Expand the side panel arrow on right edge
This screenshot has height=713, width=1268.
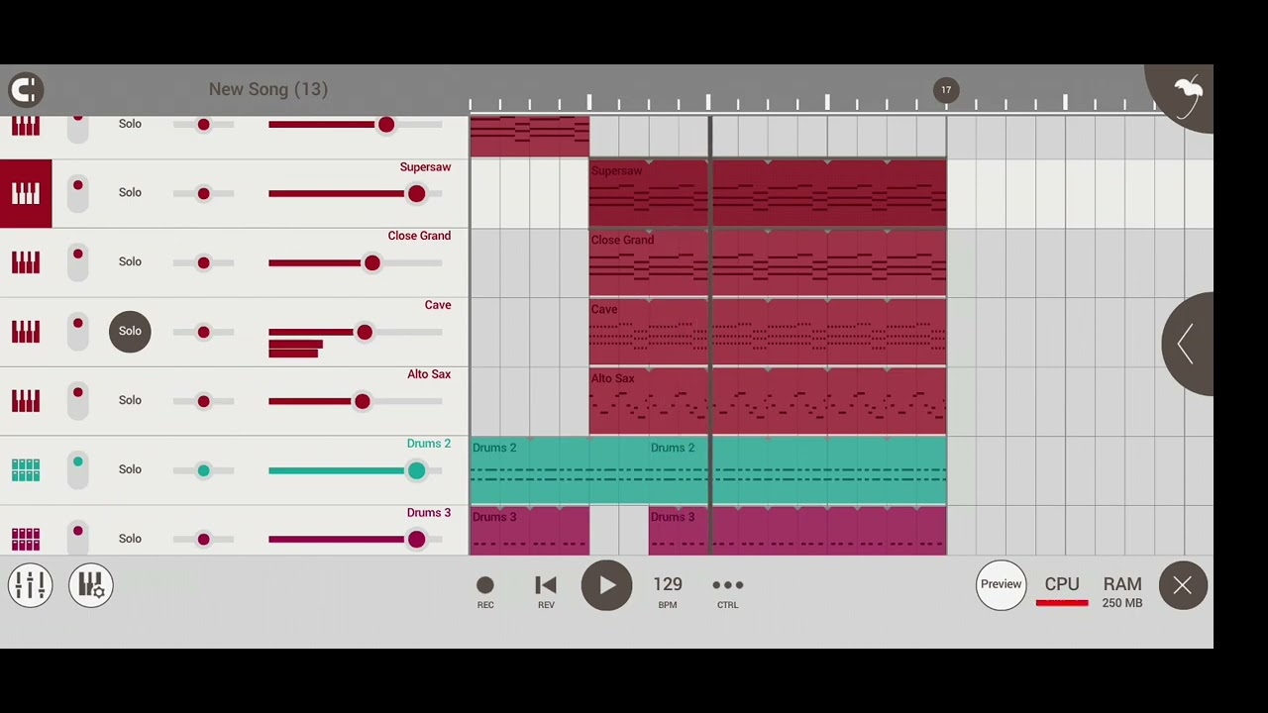(x=1187, y=344)
